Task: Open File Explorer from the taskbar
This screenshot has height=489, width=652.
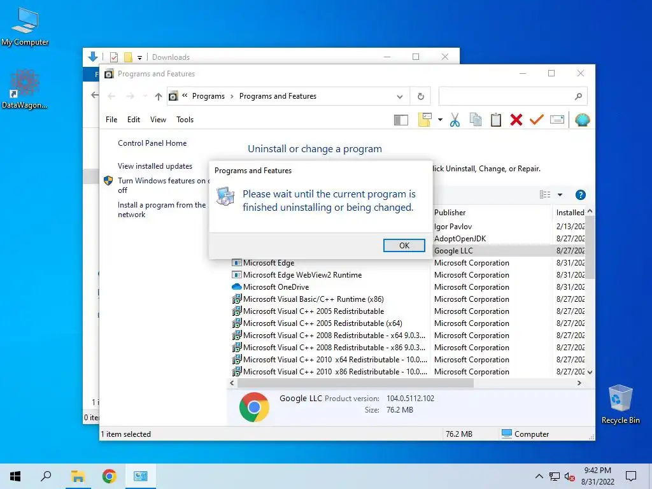Action: (78, 476)
